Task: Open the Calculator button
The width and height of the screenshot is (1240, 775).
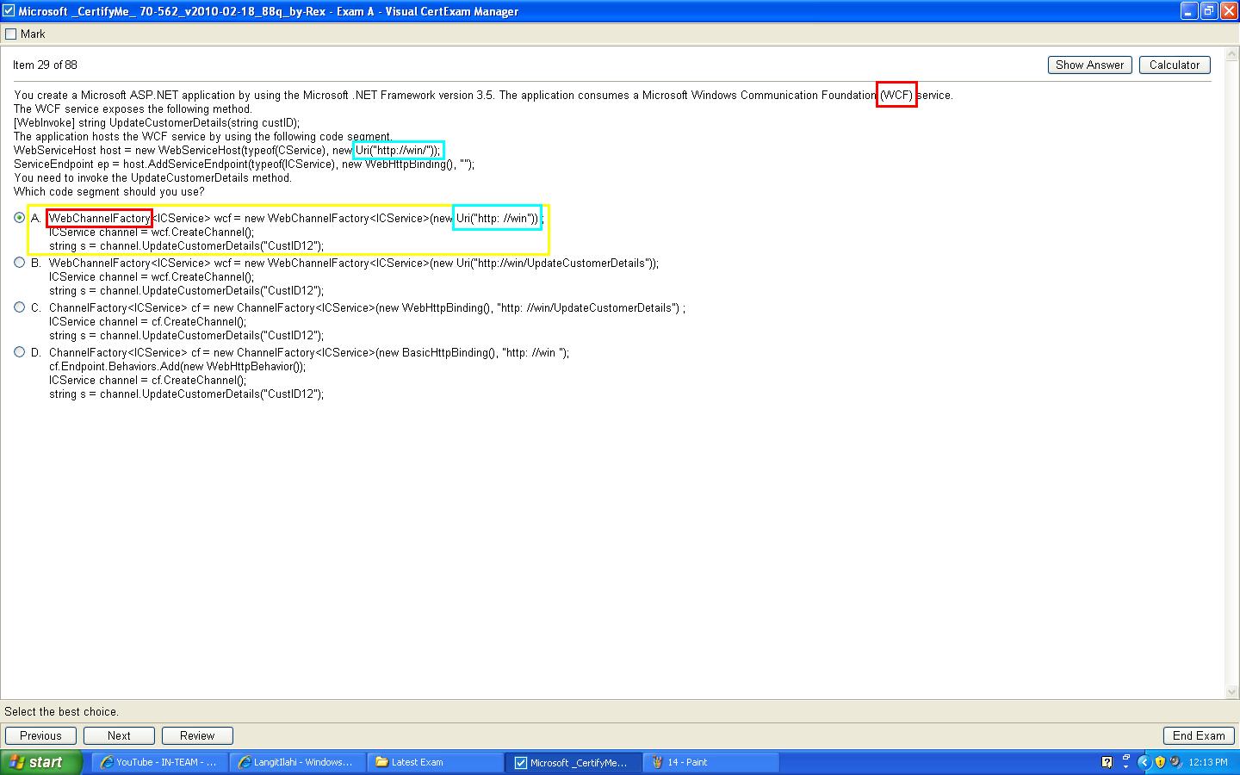Action: pyautogui.click(x=1174, y=65)
